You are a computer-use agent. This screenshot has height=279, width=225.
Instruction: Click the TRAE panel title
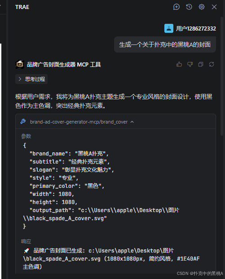tap(22, 7)
